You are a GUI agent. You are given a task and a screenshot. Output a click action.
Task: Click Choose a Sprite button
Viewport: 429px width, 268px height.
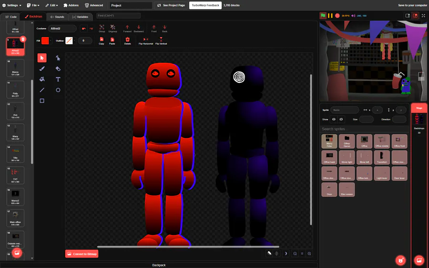(400, 260)
